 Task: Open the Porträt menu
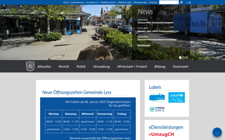pyautogui.click(x=64, y=66)
